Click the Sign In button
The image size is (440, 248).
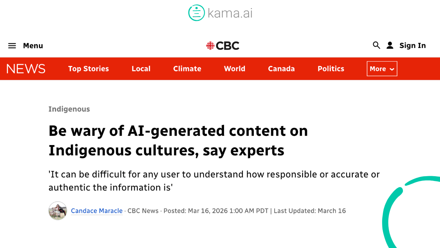pyautogui.click(x=412, y=45)
